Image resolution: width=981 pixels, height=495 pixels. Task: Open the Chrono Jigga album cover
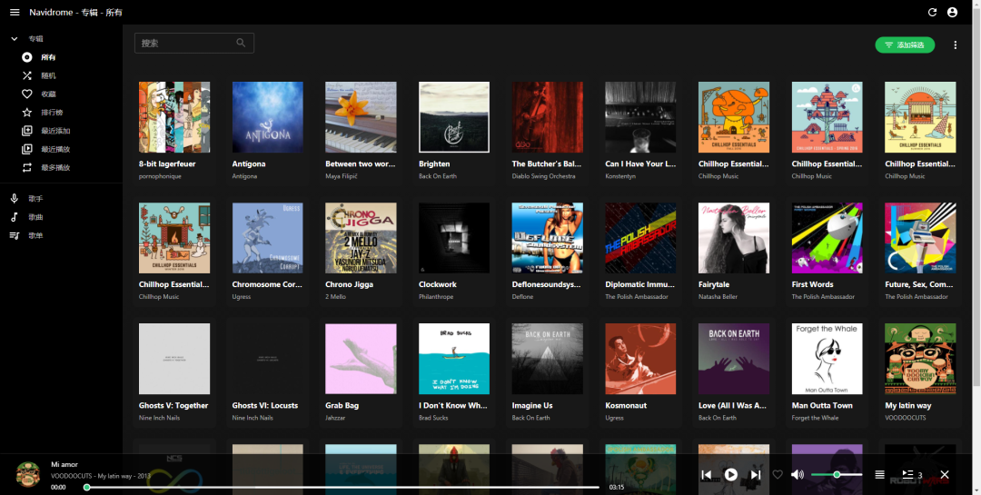(361, 238)
